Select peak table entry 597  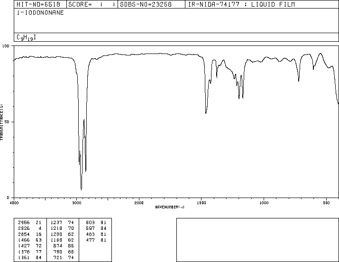pos(91,228)
